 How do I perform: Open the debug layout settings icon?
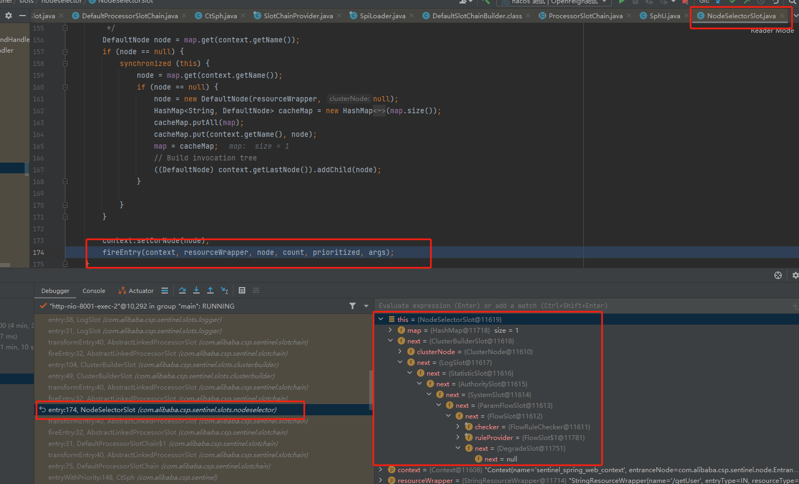(778, 275)
